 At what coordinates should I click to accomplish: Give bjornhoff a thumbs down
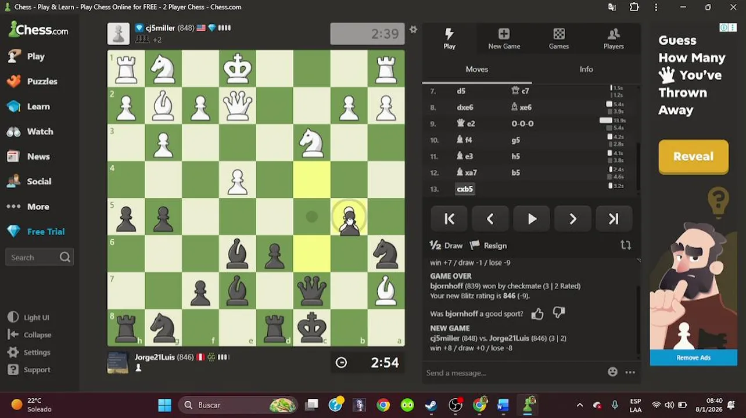559,313
